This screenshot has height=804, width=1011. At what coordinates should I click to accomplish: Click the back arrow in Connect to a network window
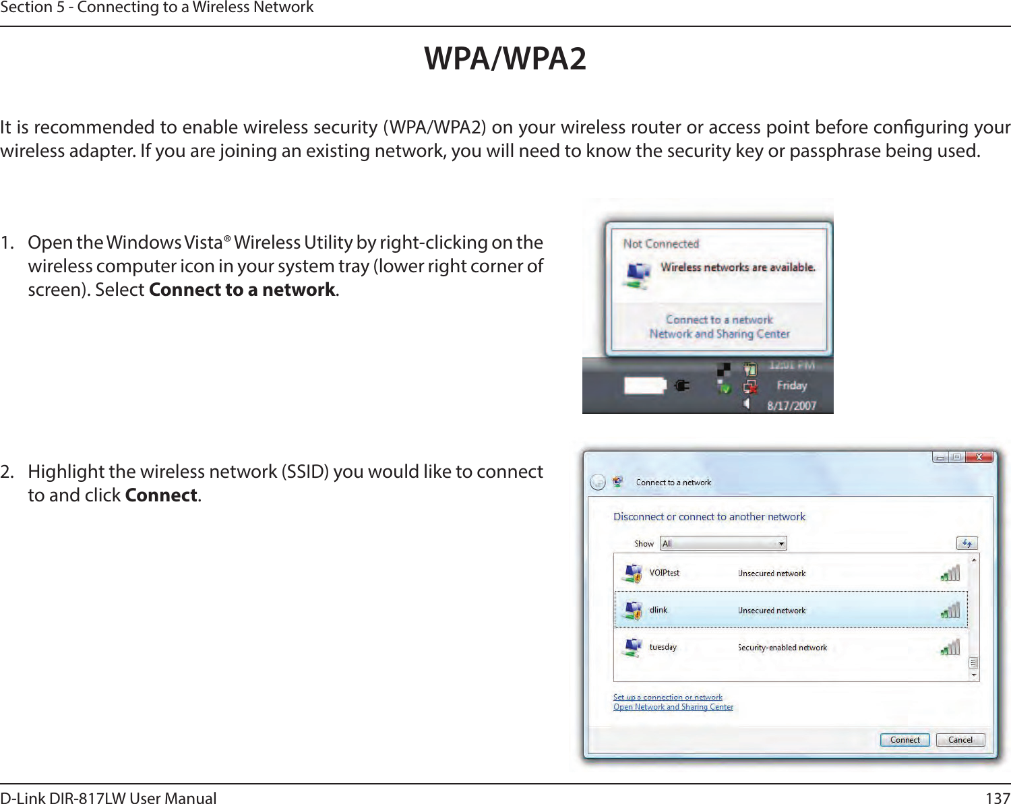tap(597, 483)
